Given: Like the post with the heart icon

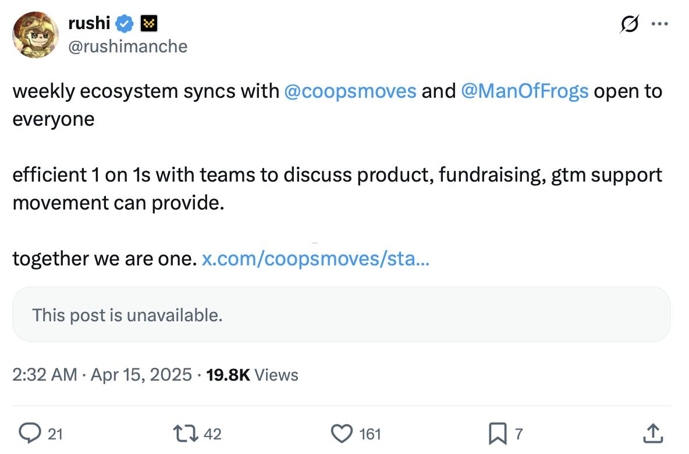Looking at the screenshot, I should point(342,434).
